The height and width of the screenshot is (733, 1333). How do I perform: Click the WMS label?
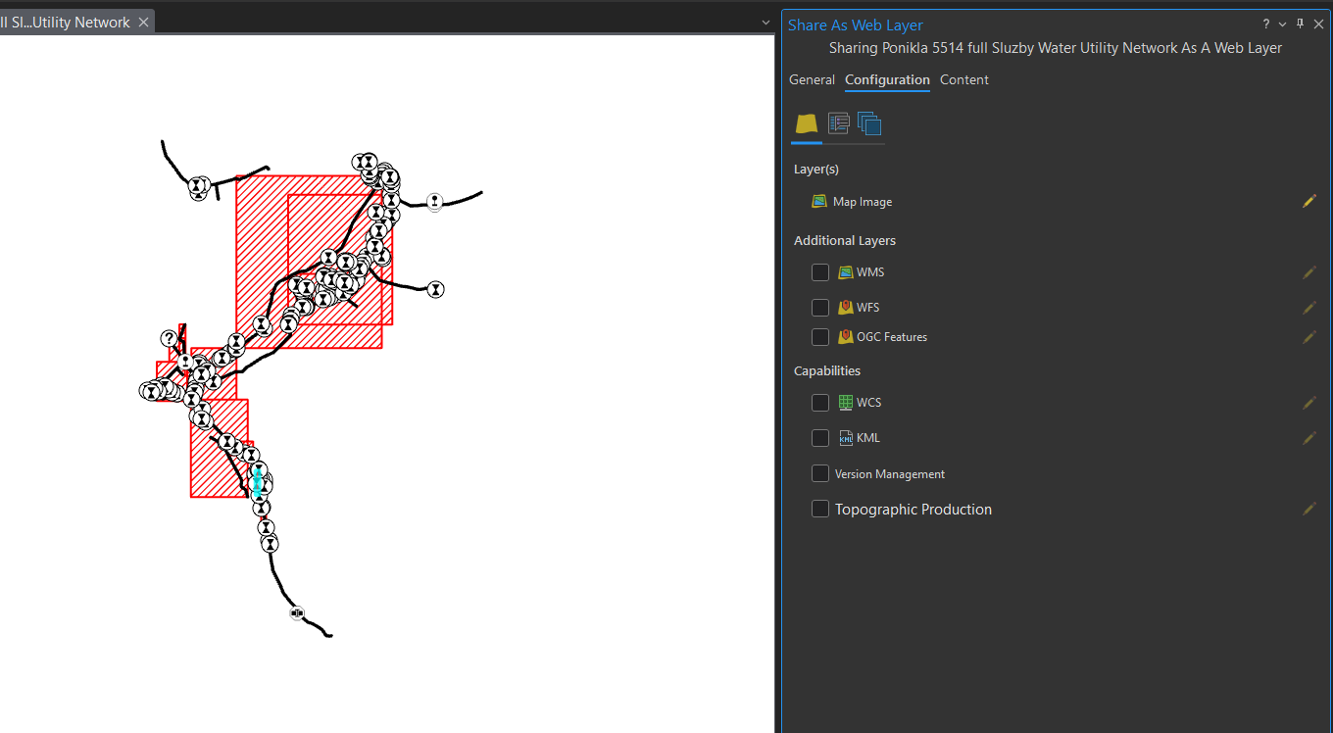[870, 272]
